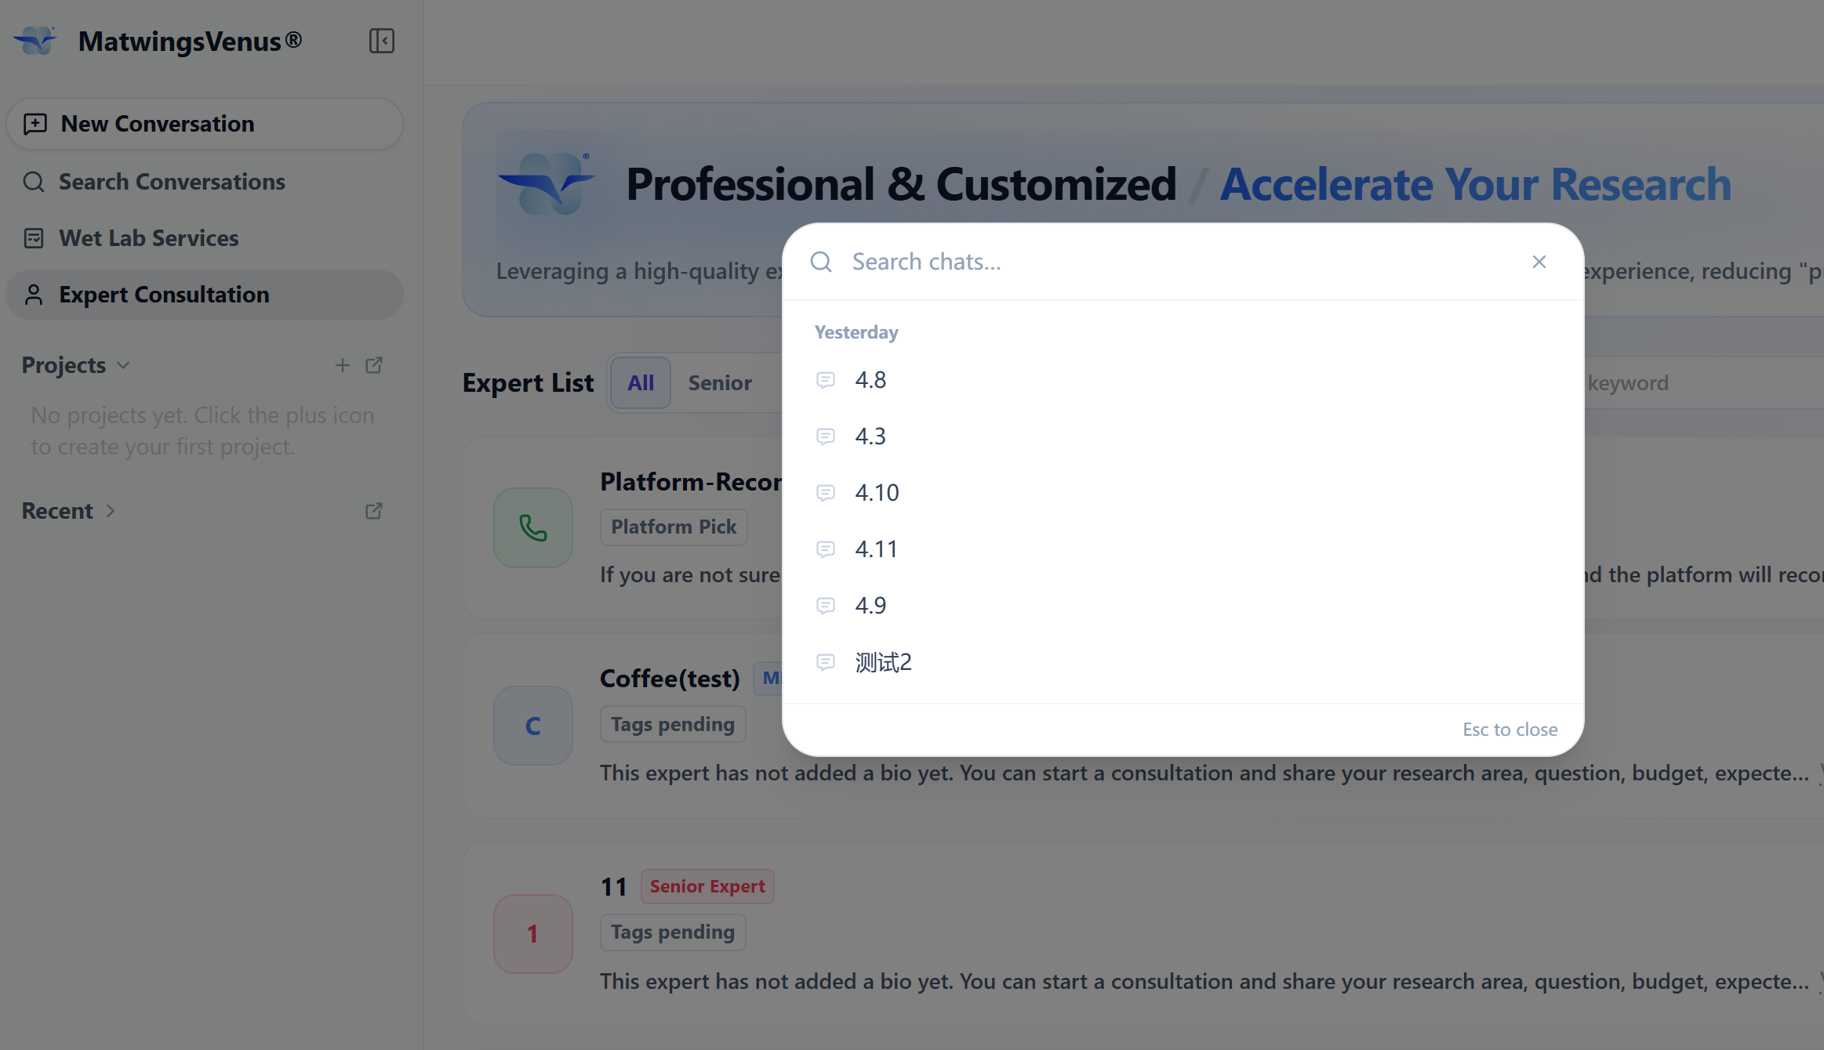Viewport: 1824px width, 1050px height.
Task: Start a New Conversation
Action: (205, 124)
